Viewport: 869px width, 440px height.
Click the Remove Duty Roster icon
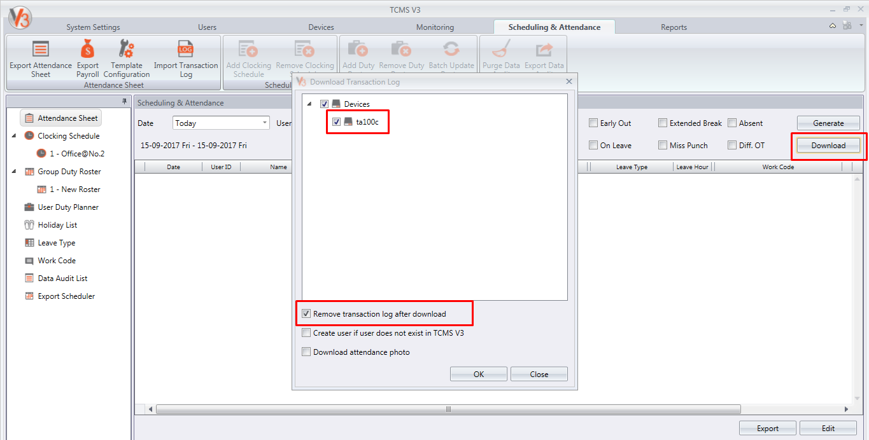[x=401, y=49]
